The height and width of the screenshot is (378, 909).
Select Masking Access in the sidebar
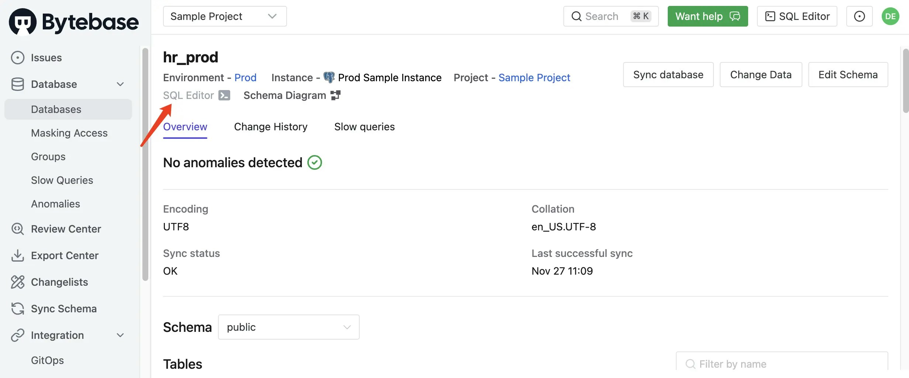pos(69,133)
